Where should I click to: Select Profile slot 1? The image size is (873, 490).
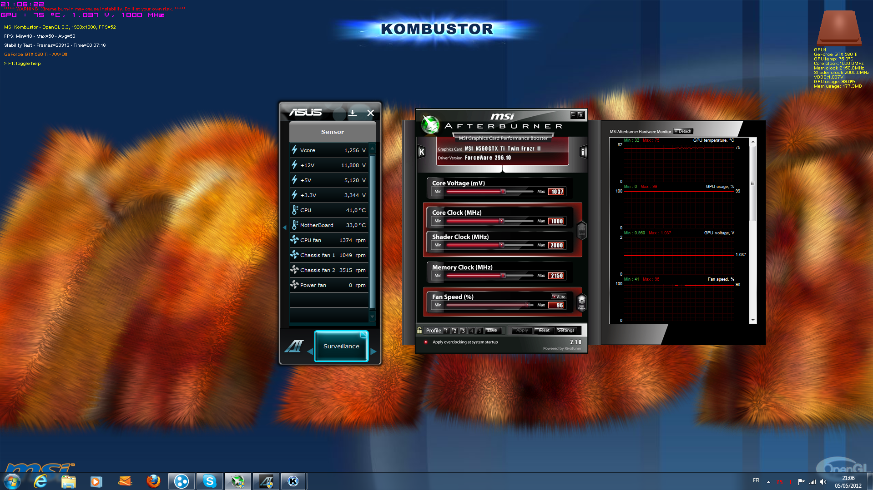tap(446, 331)
